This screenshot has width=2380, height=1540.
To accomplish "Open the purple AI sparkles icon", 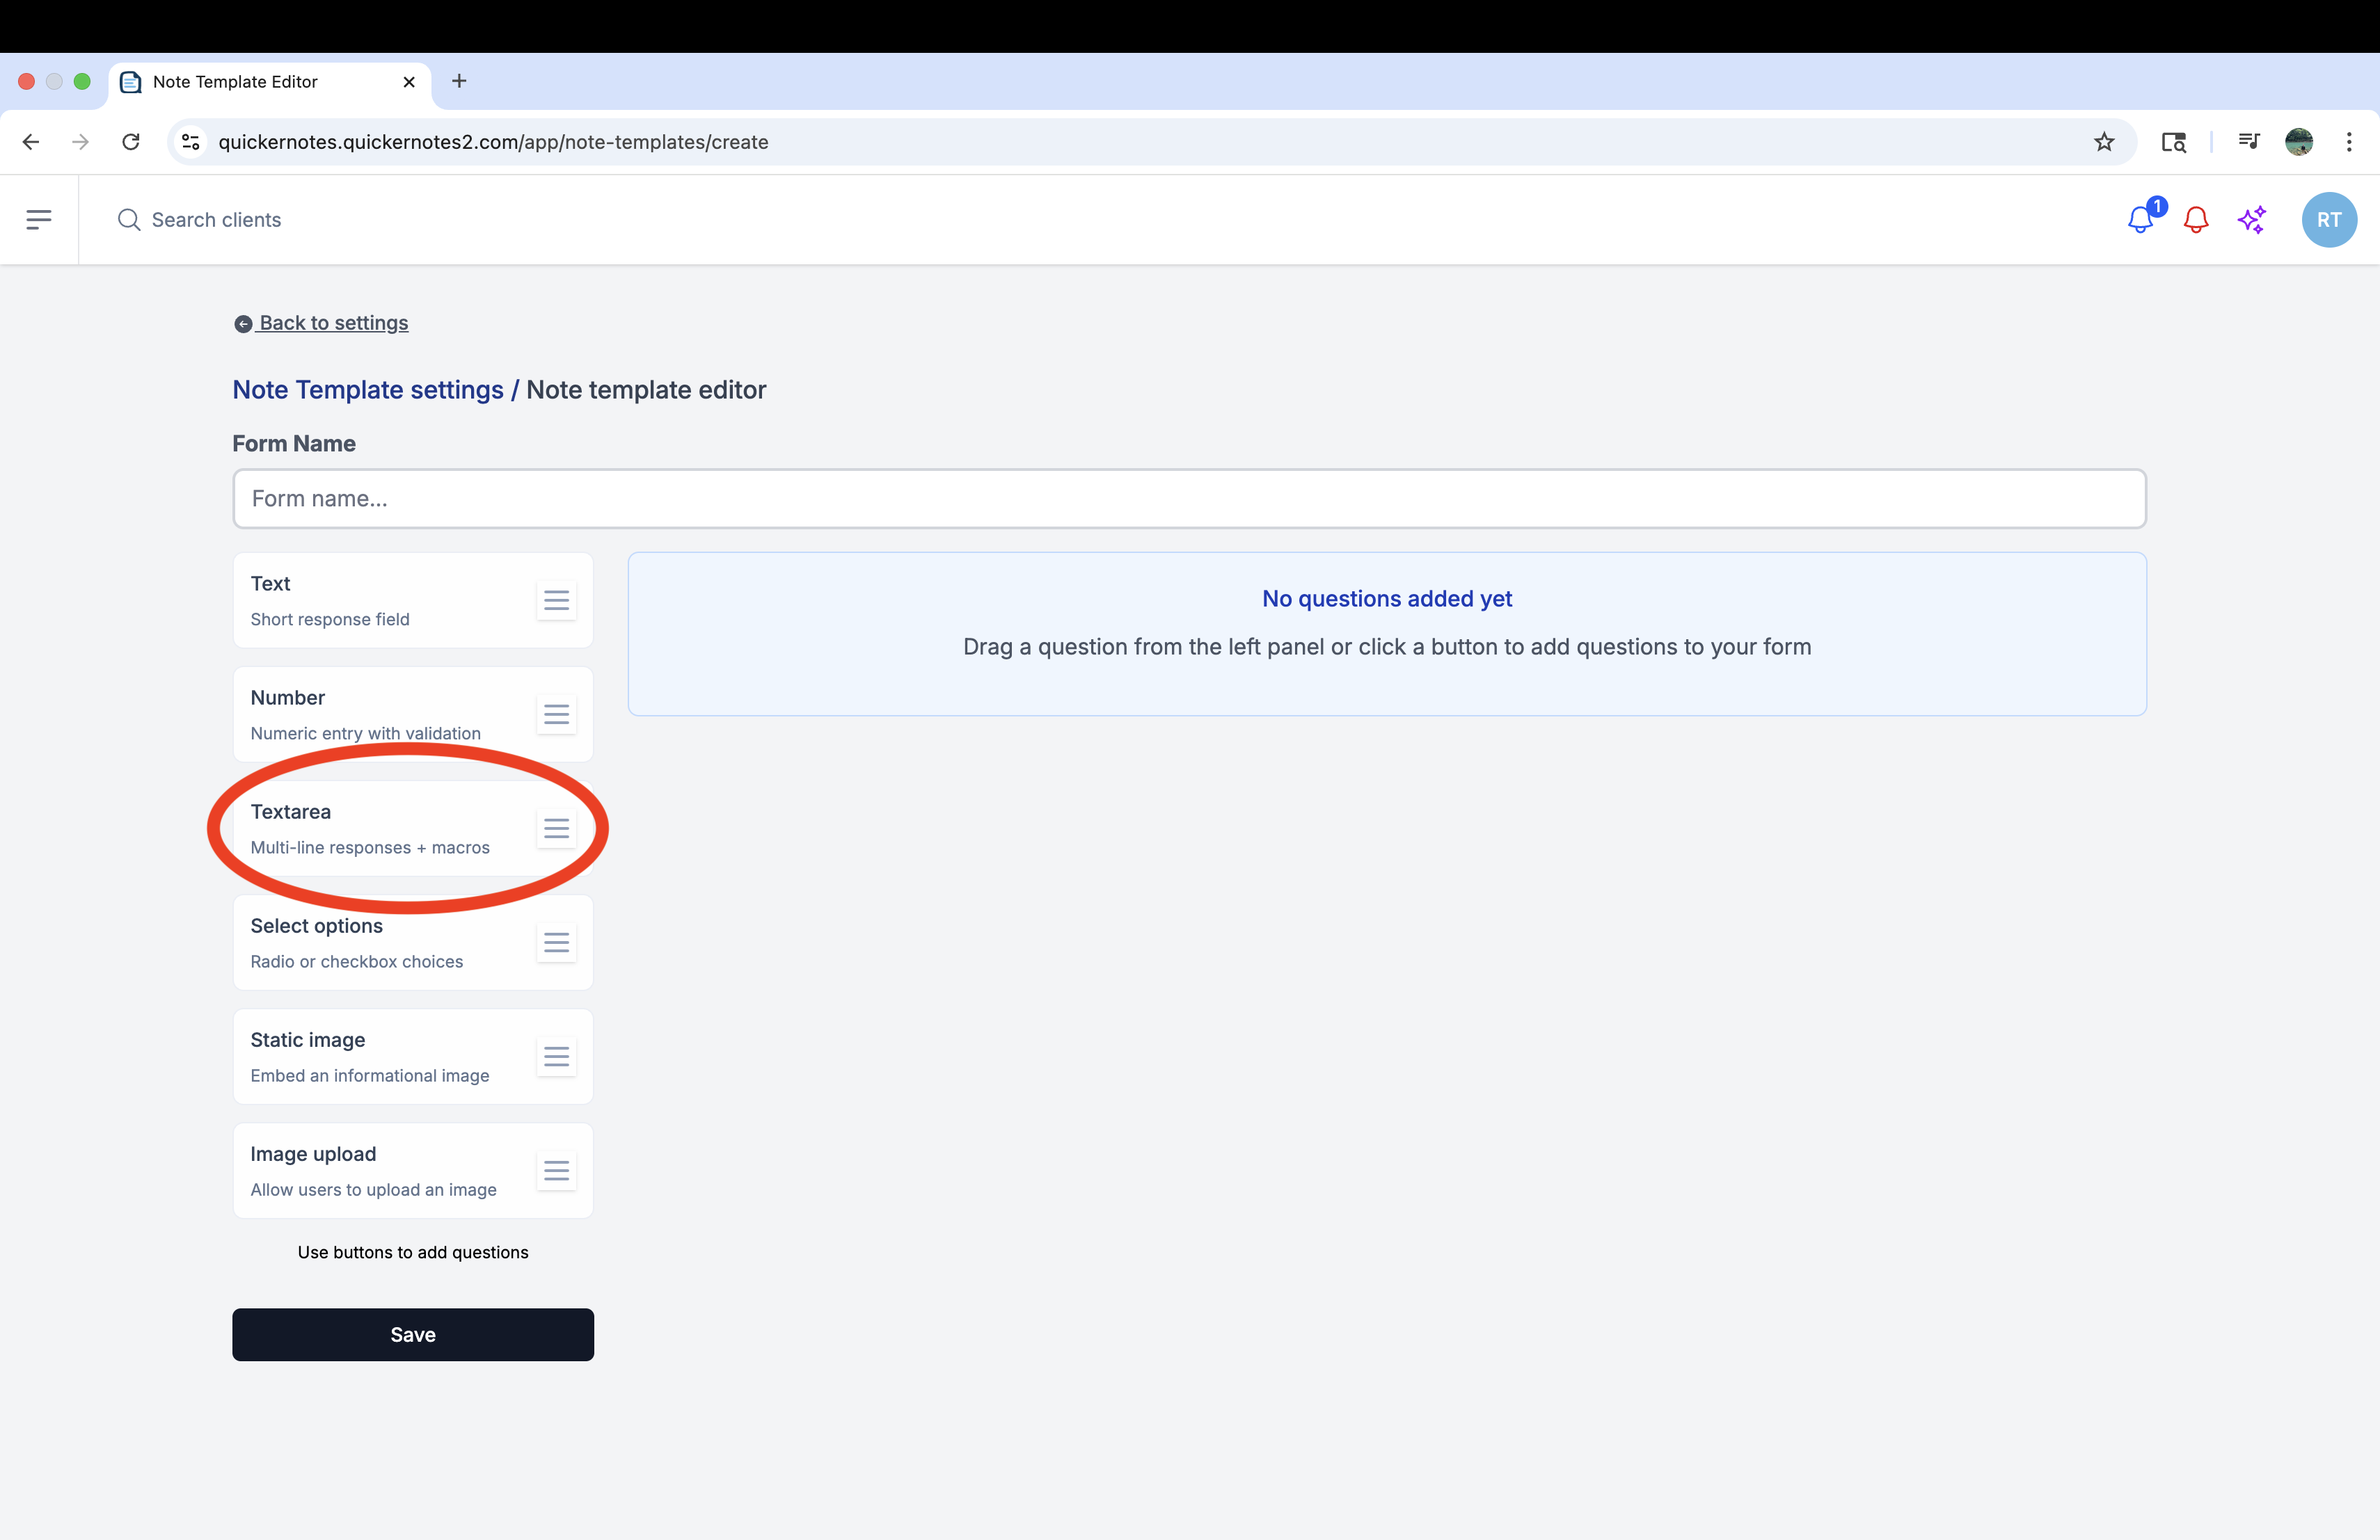I will (2252, 220).
